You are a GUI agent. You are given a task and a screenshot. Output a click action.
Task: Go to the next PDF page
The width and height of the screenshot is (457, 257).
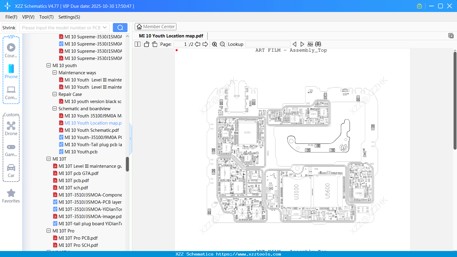[205, 44]
